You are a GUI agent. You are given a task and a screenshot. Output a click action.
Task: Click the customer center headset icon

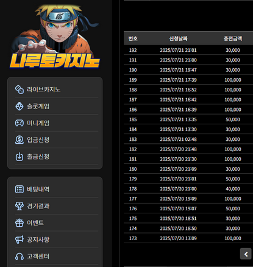coord(20,256)
